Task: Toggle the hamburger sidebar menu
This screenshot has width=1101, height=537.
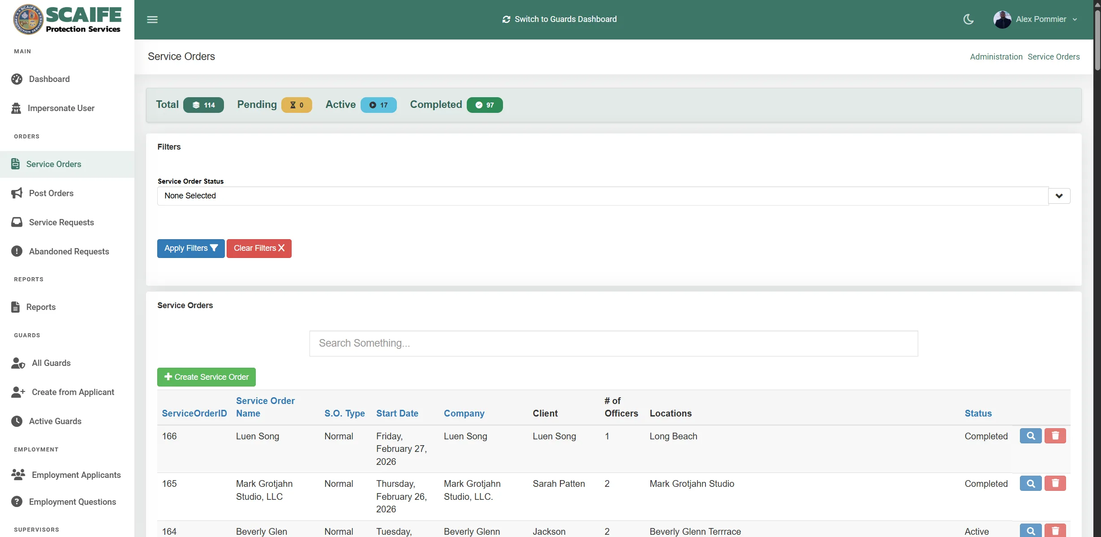Action: 152,19
